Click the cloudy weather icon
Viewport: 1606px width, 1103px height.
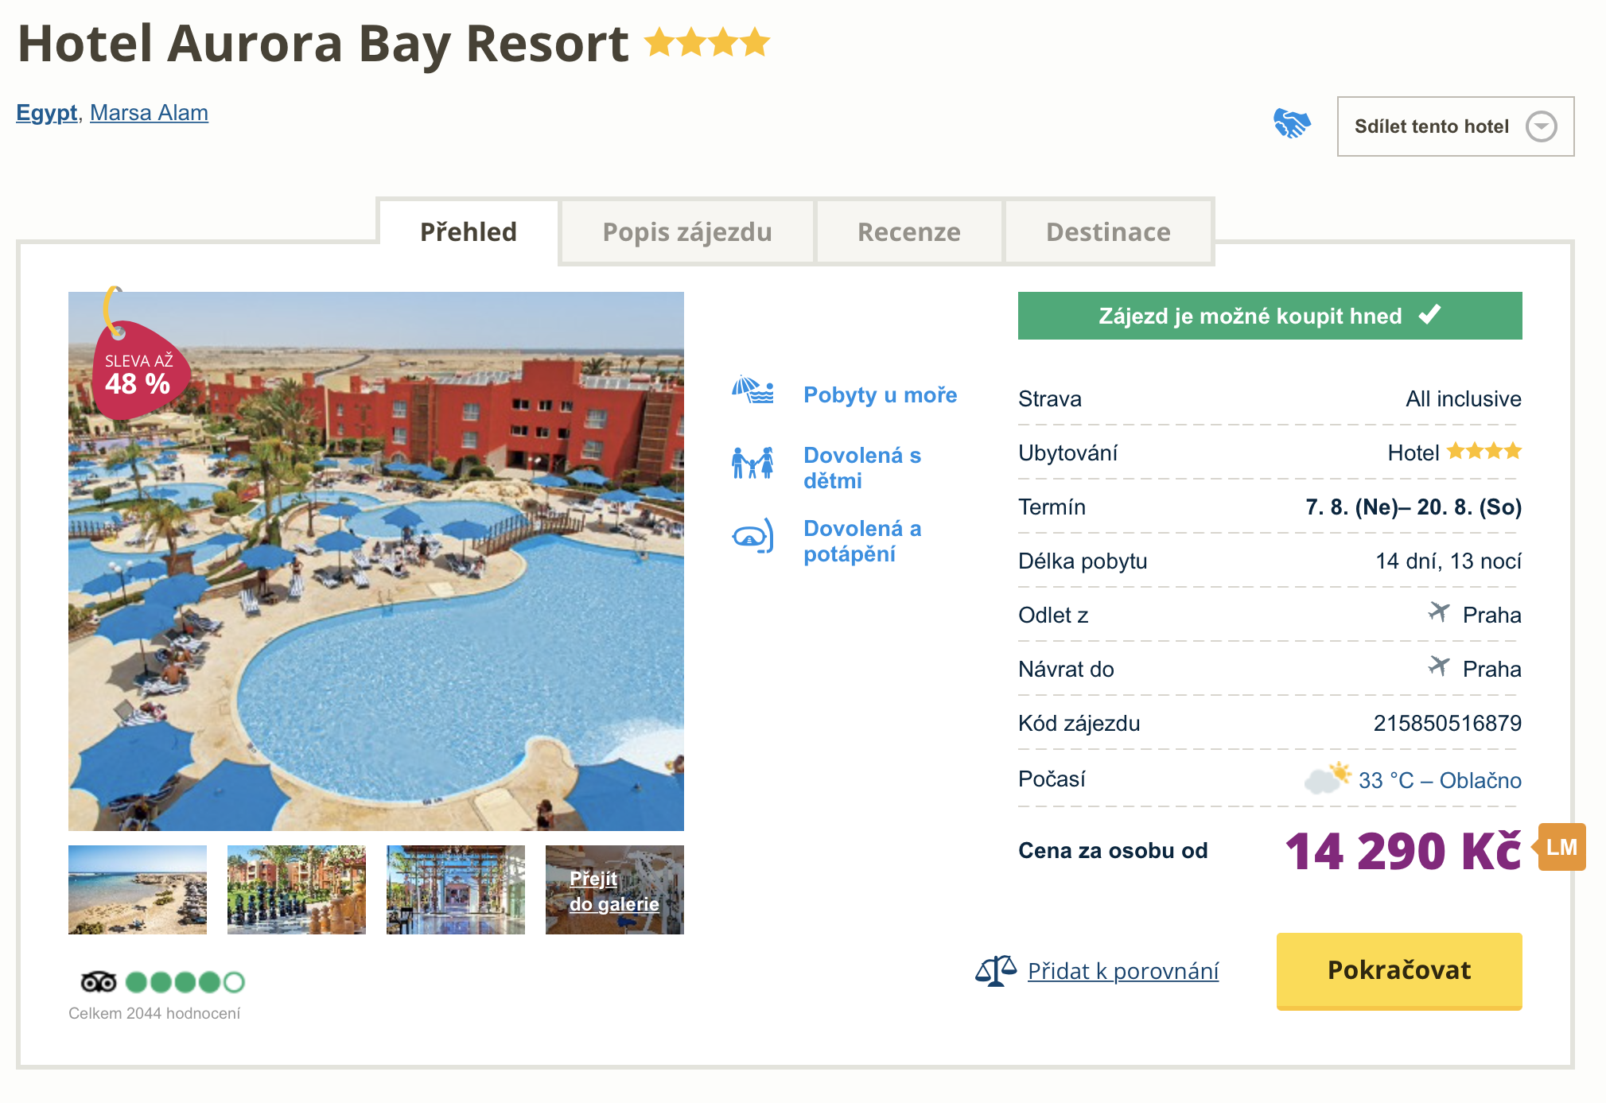coord(1327,778)
